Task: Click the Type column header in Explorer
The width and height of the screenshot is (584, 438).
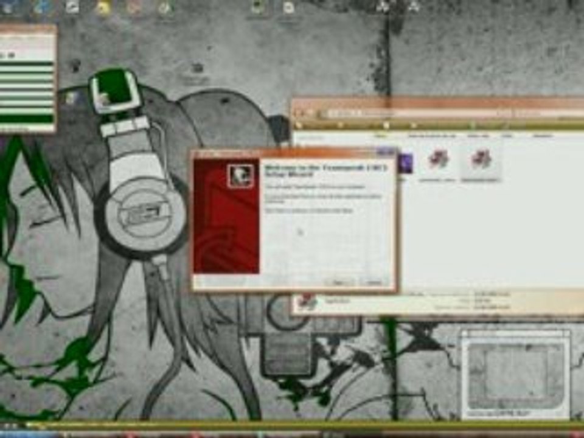Action: (x=478, y=136)
